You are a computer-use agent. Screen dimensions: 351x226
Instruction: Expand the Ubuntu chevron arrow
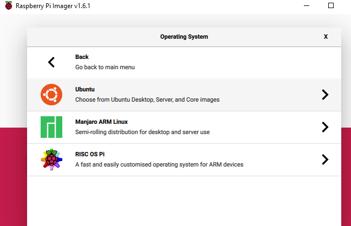325,95
